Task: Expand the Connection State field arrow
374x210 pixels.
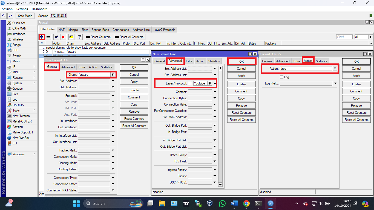Action: pyautogui.click(x=113, y=184)
